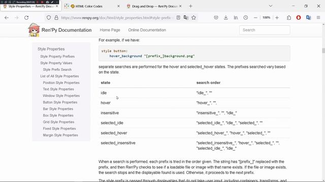Open the downloads panel
The image size is (325, 182).
click(x=225, y=18)
